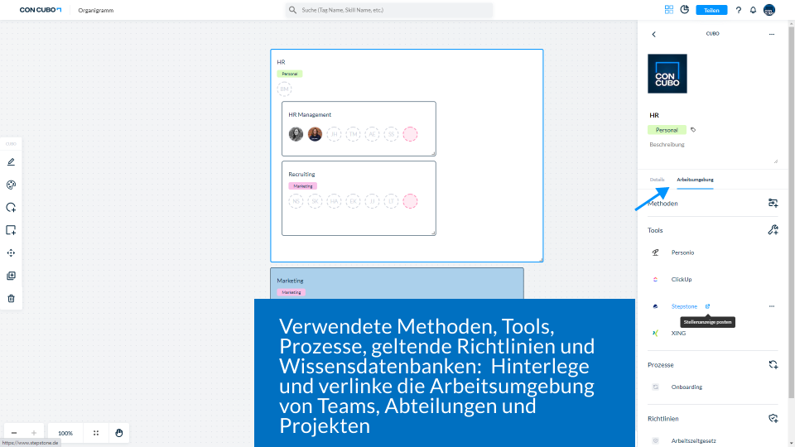The height and width of the screenshot is (447, 795).
Task: Activate the hand pan tool
Action: coord(119,433)
